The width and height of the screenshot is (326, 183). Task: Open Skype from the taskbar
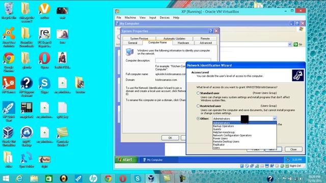point(138,178)
